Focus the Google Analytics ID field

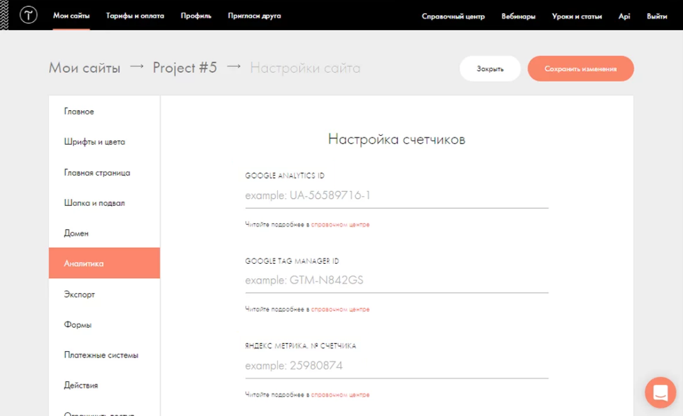(396, 196)
